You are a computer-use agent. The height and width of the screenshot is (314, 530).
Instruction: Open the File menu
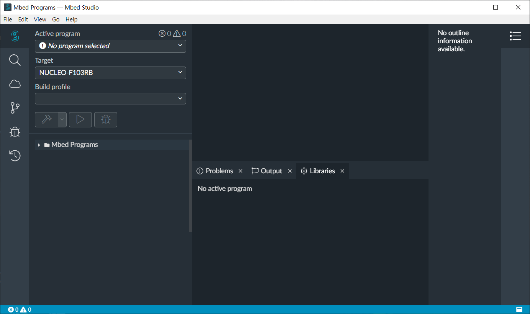pos(8,19)
